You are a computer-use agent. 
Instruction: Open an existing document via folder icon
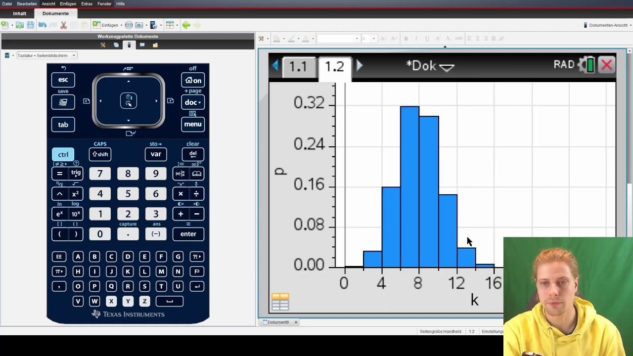tap(20, 25)
